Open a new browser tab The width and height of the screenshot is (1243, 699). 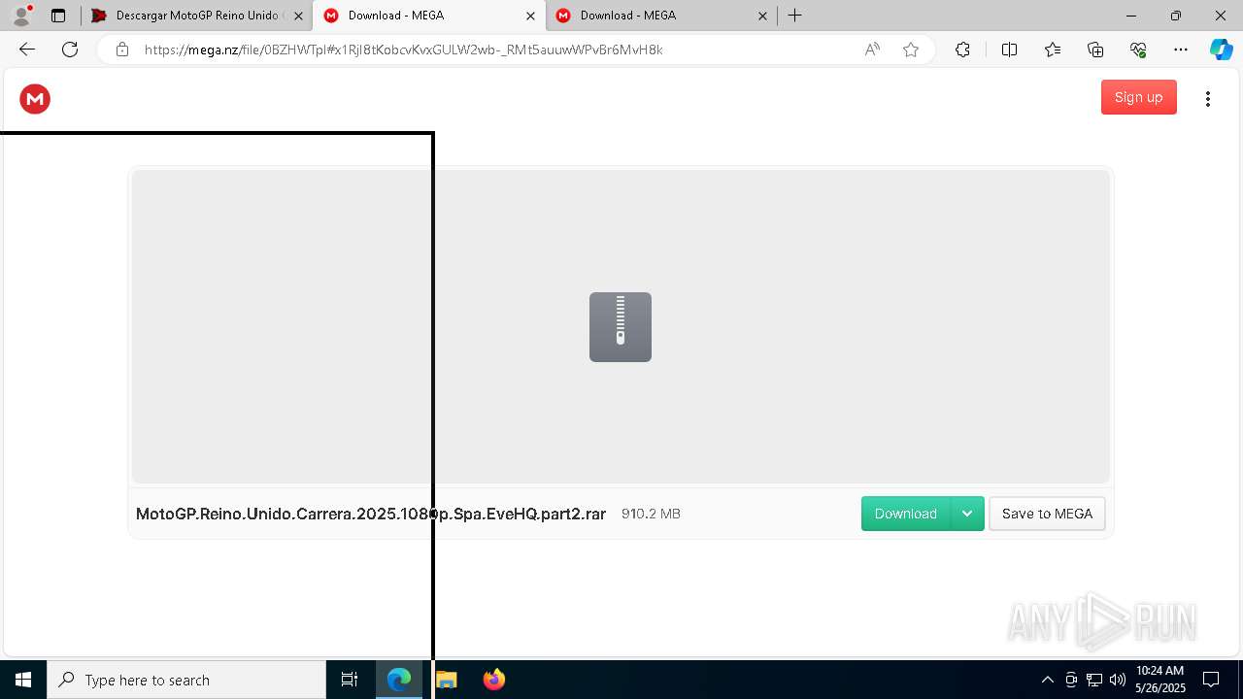coord(794,16)
